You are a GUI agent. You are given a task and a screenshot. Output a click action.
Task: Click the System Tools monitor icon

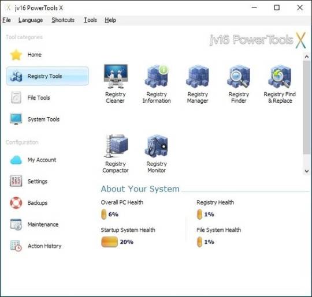[x=16, y=119]
